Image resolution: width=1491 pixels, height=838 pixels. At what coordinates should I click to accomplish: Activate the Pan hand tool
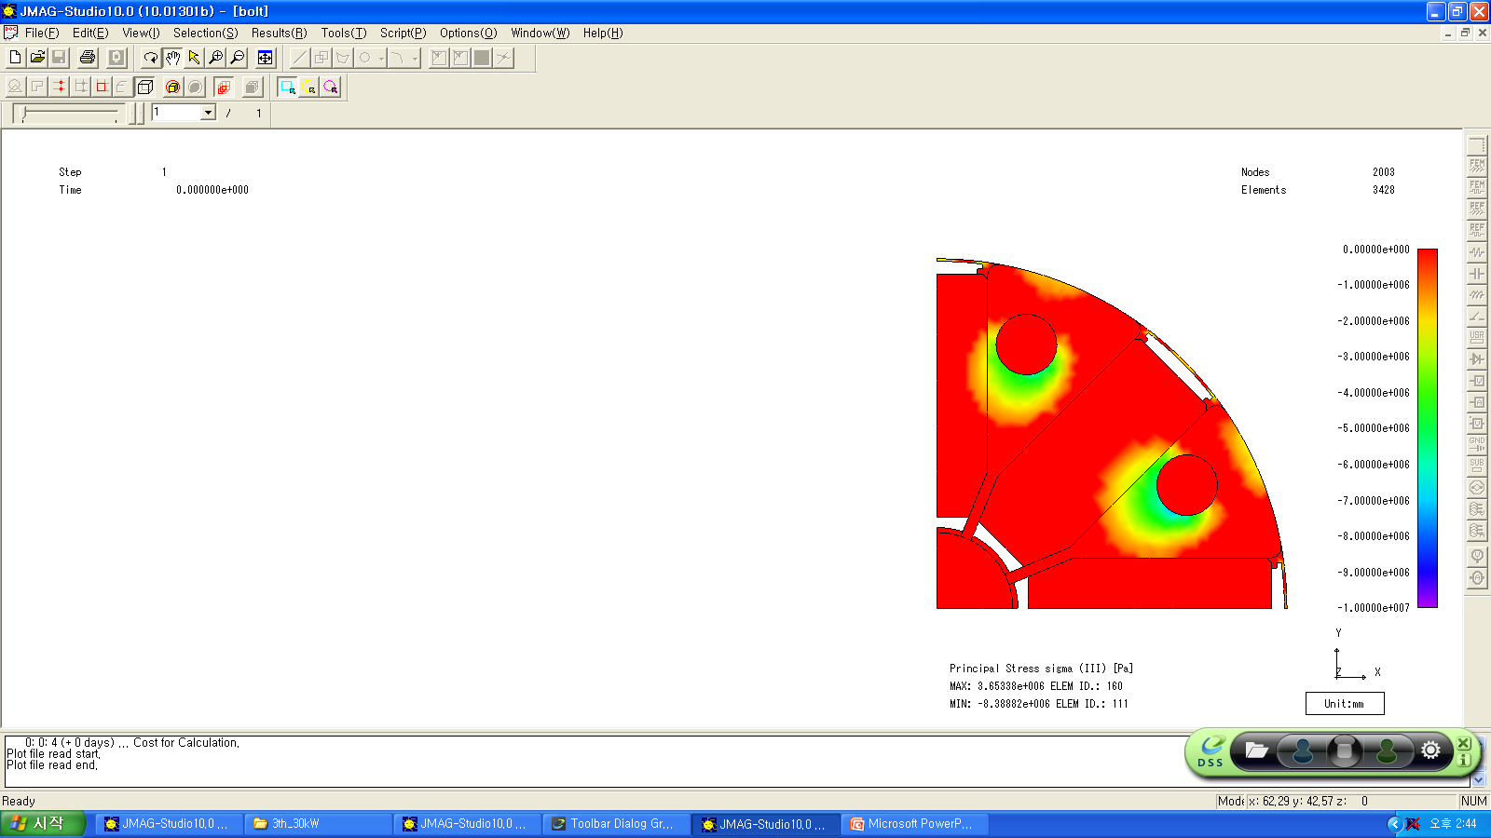pyautogui.click(x=172, y=58)
